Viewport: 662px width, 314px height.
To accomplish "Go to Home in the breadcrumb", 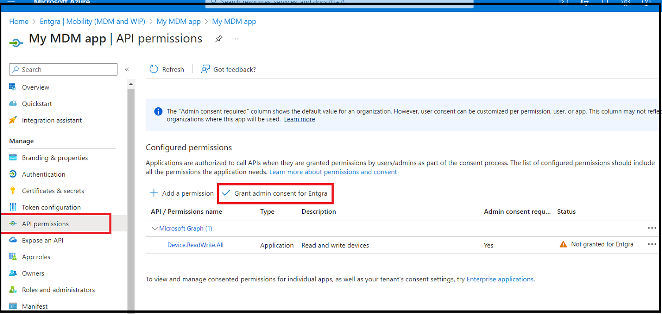I will click(x=19, y=21).
